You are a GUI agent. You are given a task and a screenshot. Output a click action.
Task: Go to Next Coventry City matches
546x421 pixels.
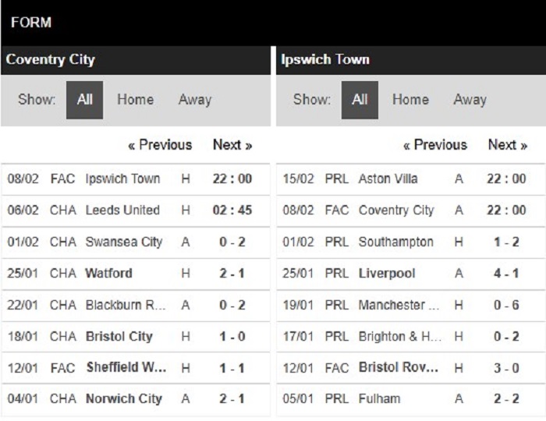[x=232, y=145]
